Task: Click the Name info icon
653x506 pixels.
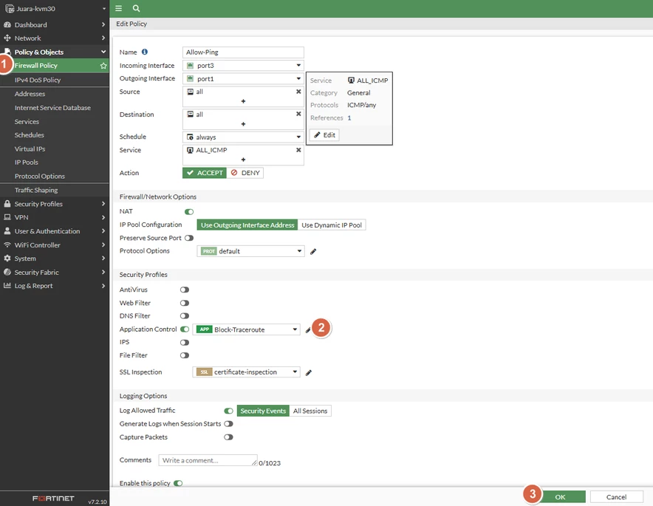Action: 145,52
